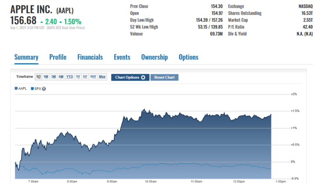This screenshot has width=320, height=185.
Task: Remove SPX comparison with the x icon
Action: tap(44, 89)
